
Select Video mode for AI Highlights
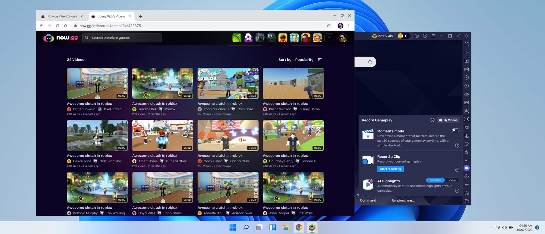[x=452, y=180]
